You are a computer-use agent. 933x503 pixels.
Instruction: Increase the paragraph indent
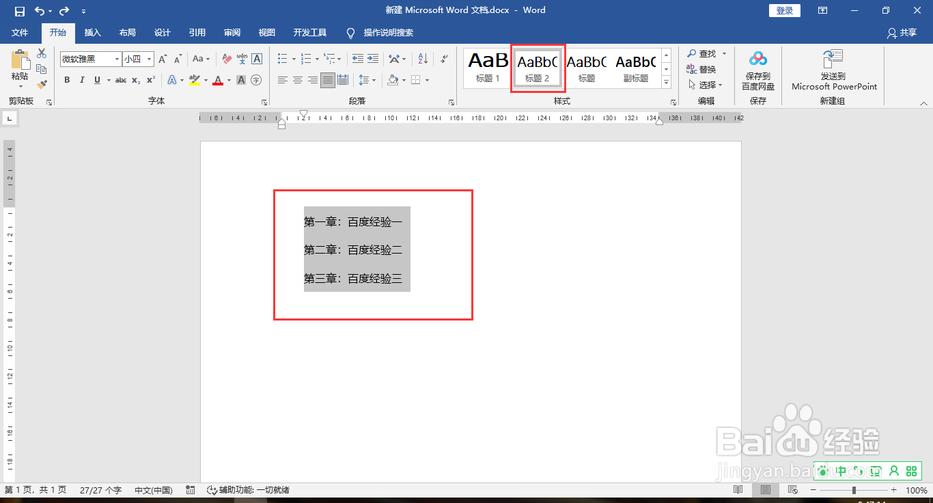click(x=372, y=59)
